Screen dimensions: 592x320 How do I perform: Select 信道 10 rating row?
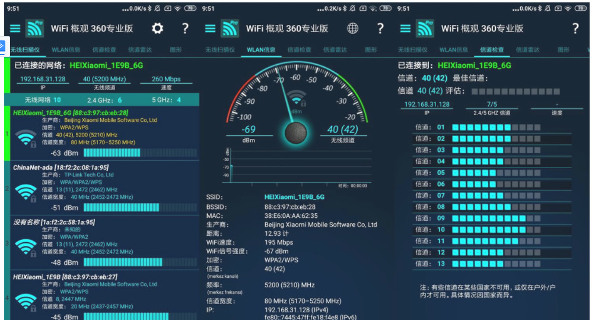coord(492,229)
